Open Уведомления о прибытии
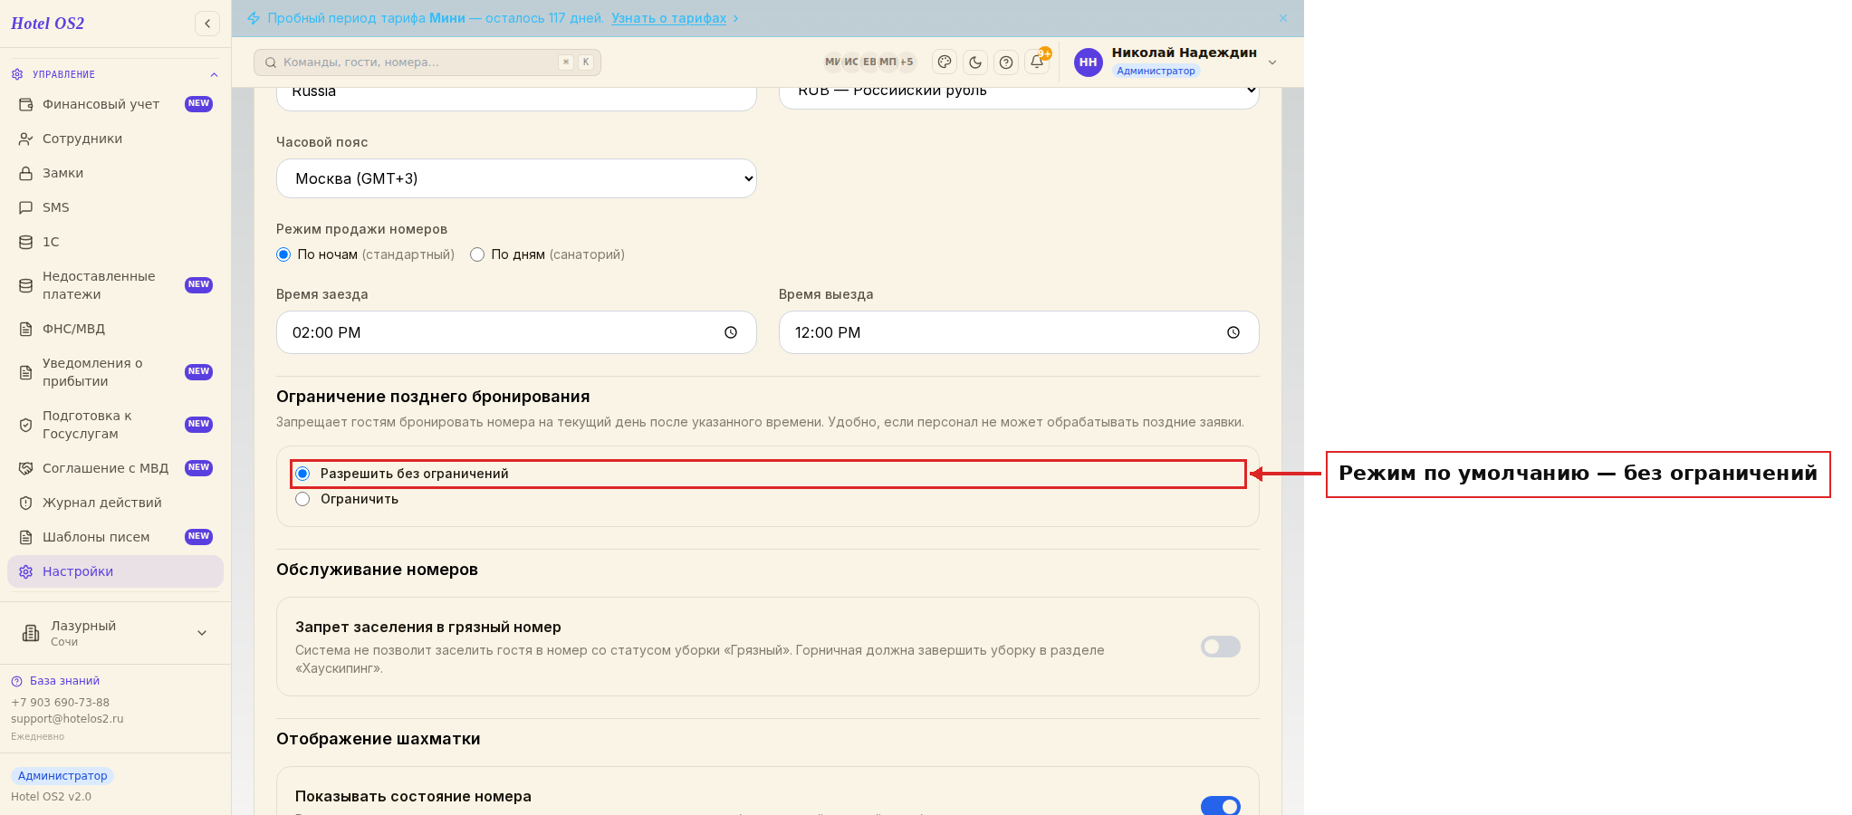The image size is (1852, 815). (x=115, y=372)
